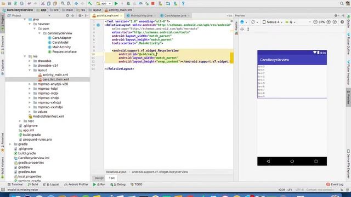Click the Preview panel settings gear icon
Viewport: 351px width, 197px height.
336,16
